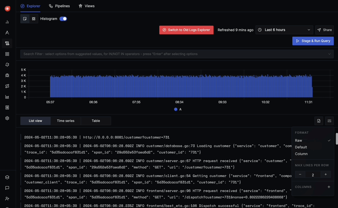Increase max lines per row with plus
Image resolution: width=338 pixels, height=208 pixels.
click(326, 175)
